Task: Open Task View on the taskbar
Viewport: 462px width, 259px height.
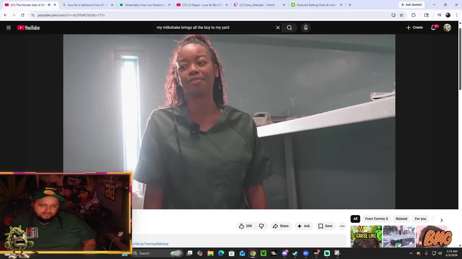Action: point(189,253)
